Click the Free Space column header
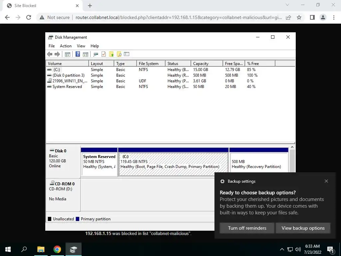This screenshot has width=341, height=256. [234, 64]
